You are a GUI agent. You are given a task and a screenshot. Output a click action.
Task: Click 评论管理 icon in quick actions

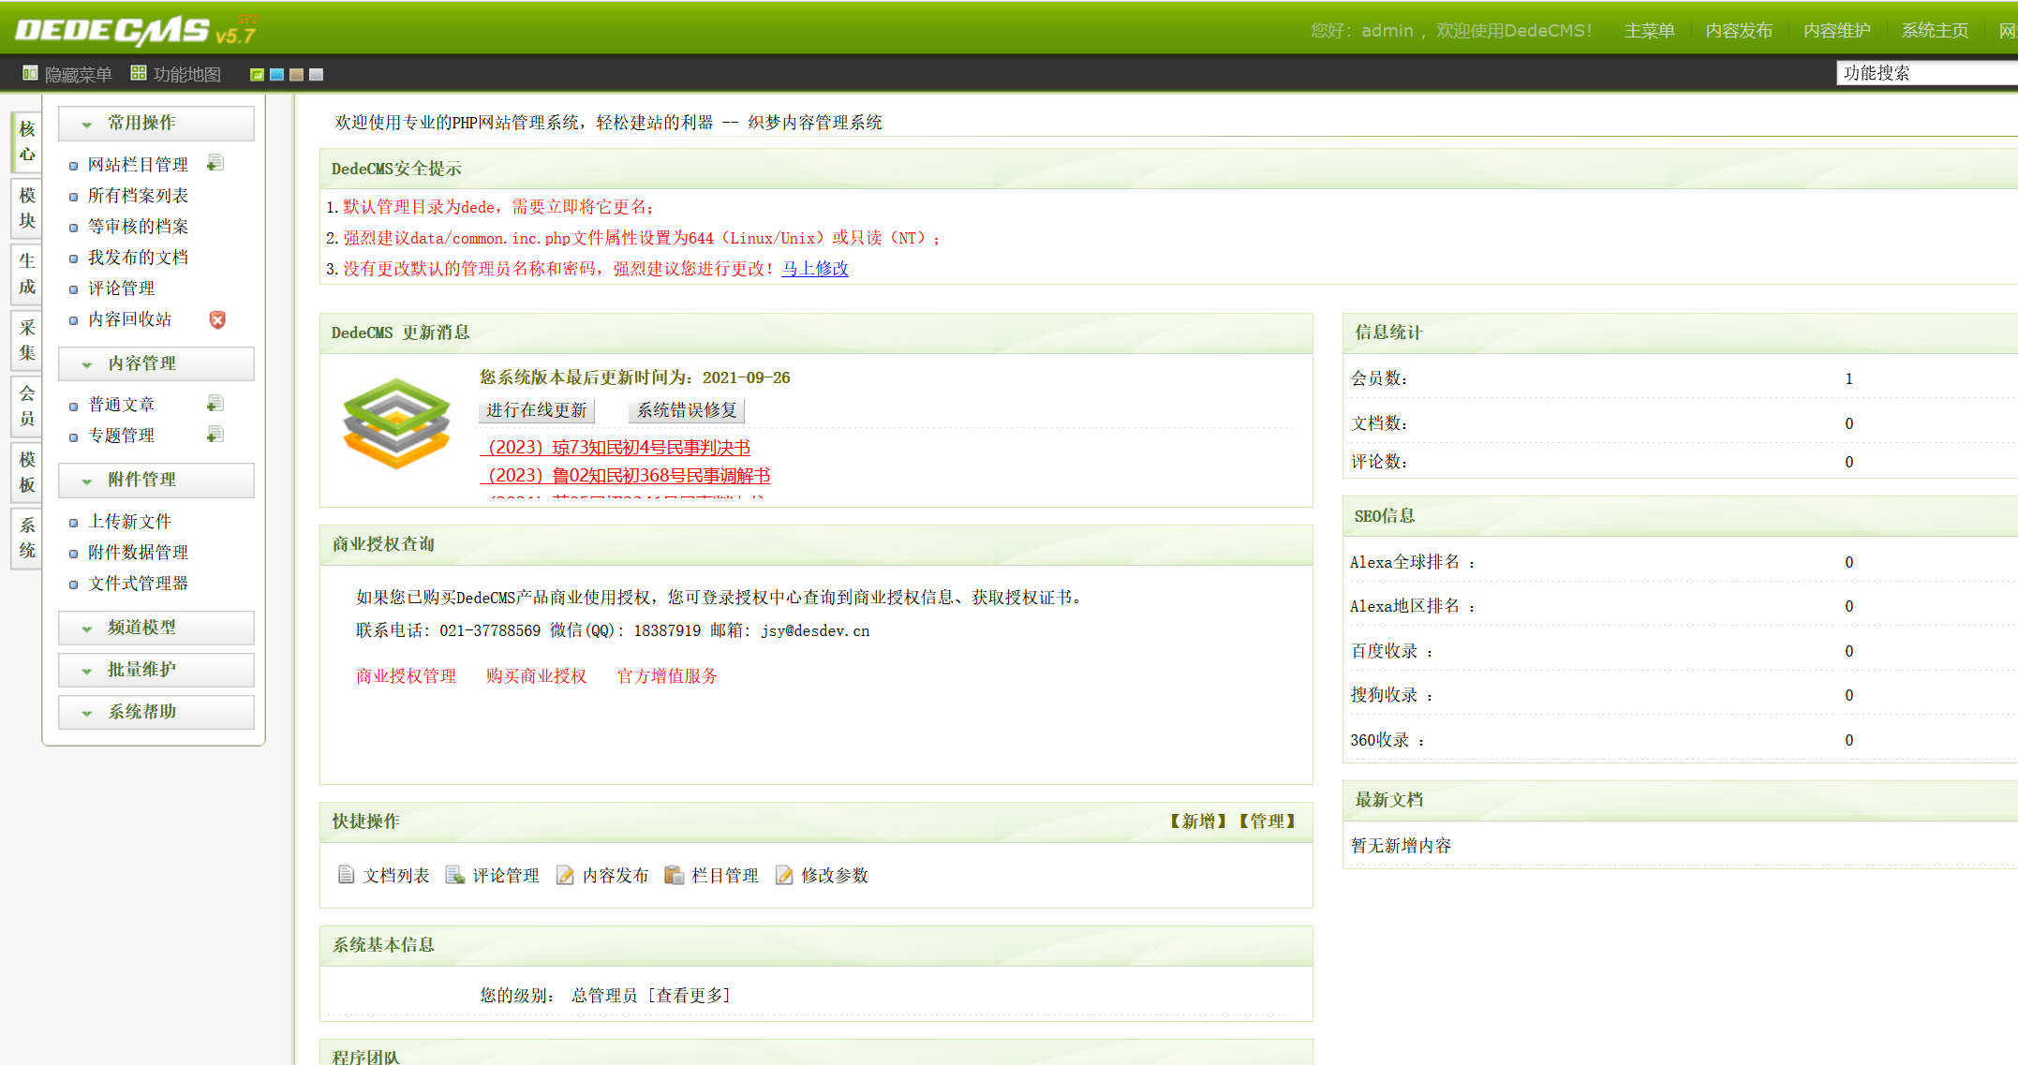tap(455, 875)
